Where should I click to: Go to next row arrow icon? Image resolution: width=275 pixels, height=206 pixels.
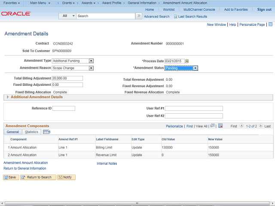(260, 126)
